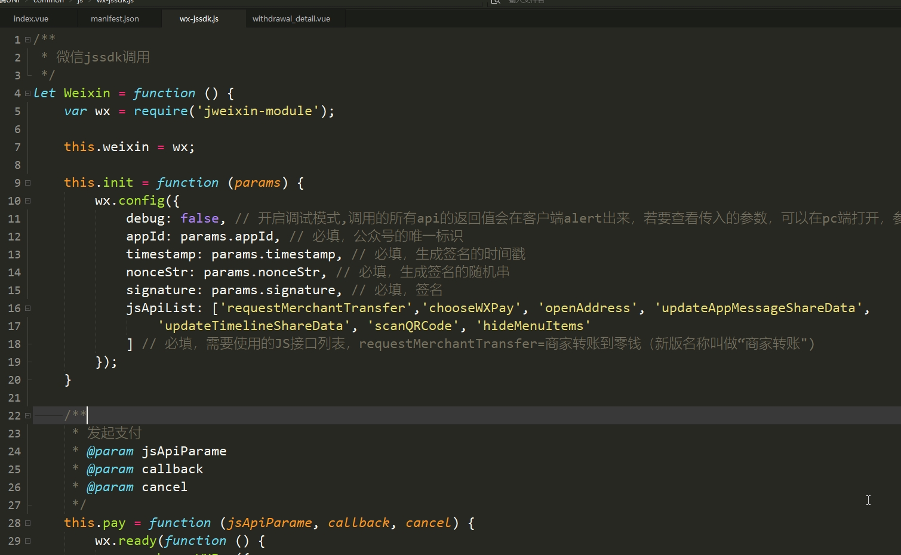The width and height of the screenshot is (901, 555).
Task: Collapse the this.pay function fold marker
Action: click(x=27, y=523)
